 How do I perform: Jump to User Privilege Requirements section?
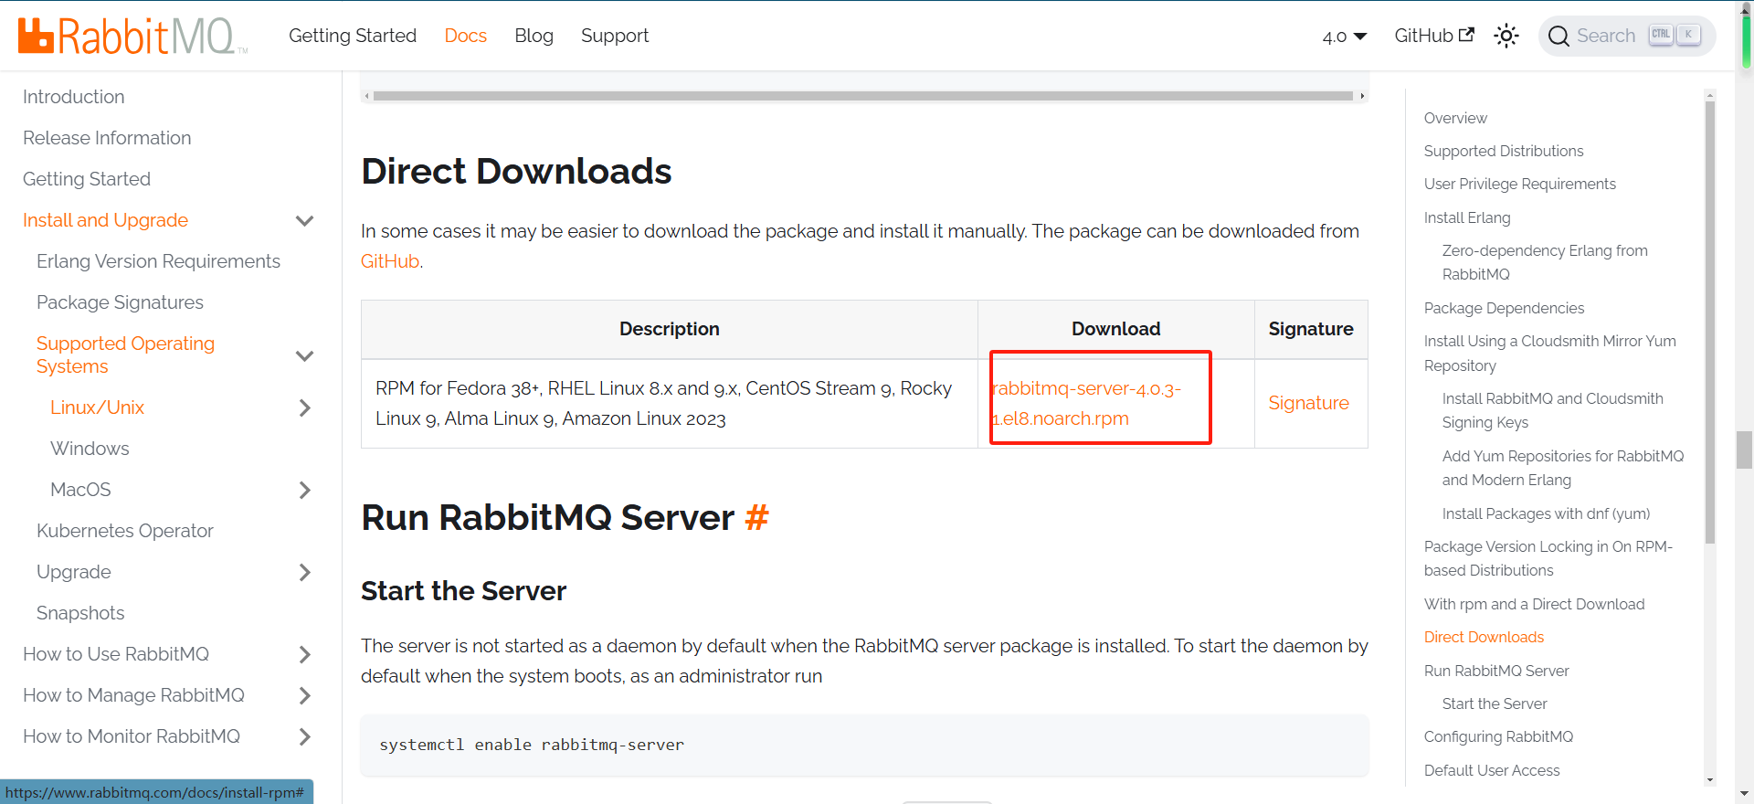(1520, 184)
